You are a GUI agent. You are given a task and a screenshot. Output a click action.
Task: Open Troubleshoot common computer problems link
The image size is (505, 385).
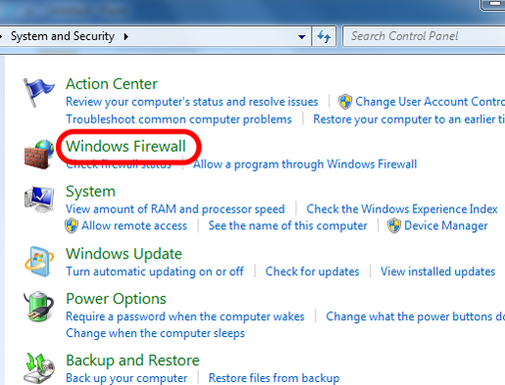click(178, 120)
